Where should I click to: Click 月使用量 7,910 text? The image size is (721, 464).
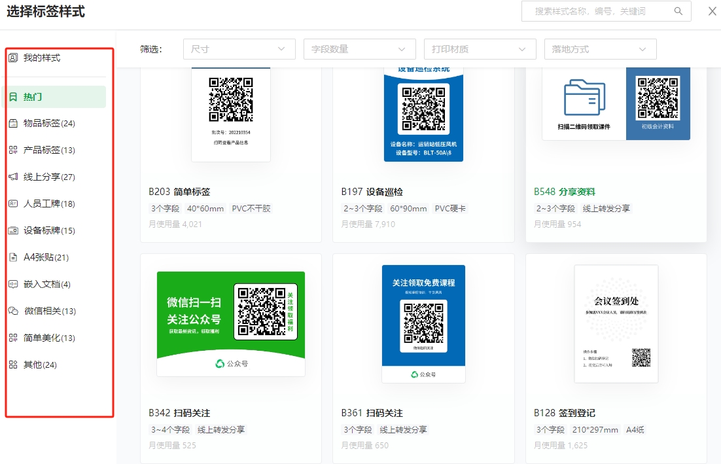point(368,224)
